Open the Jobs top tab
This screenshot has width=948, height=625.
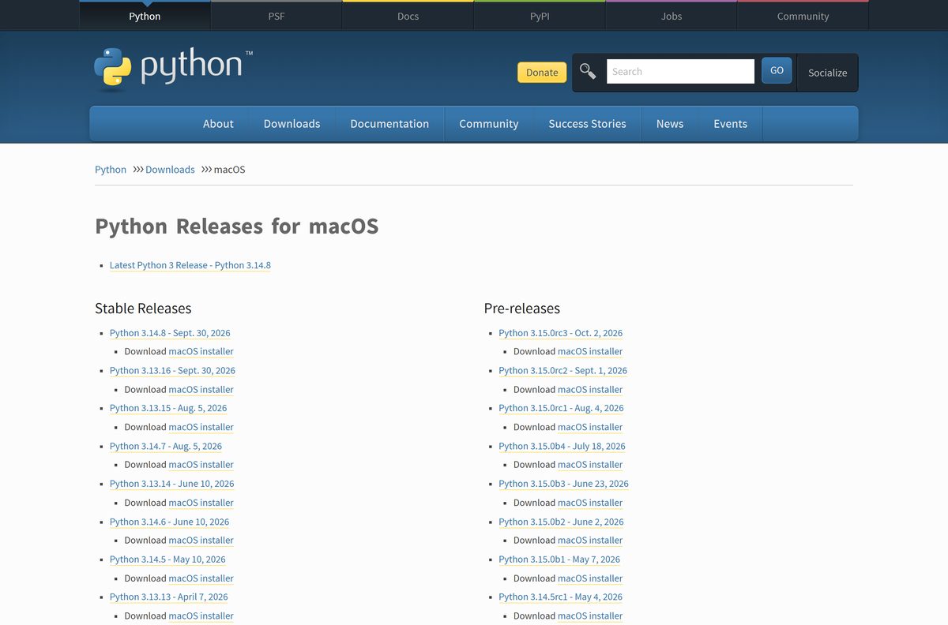coord(671,16)
